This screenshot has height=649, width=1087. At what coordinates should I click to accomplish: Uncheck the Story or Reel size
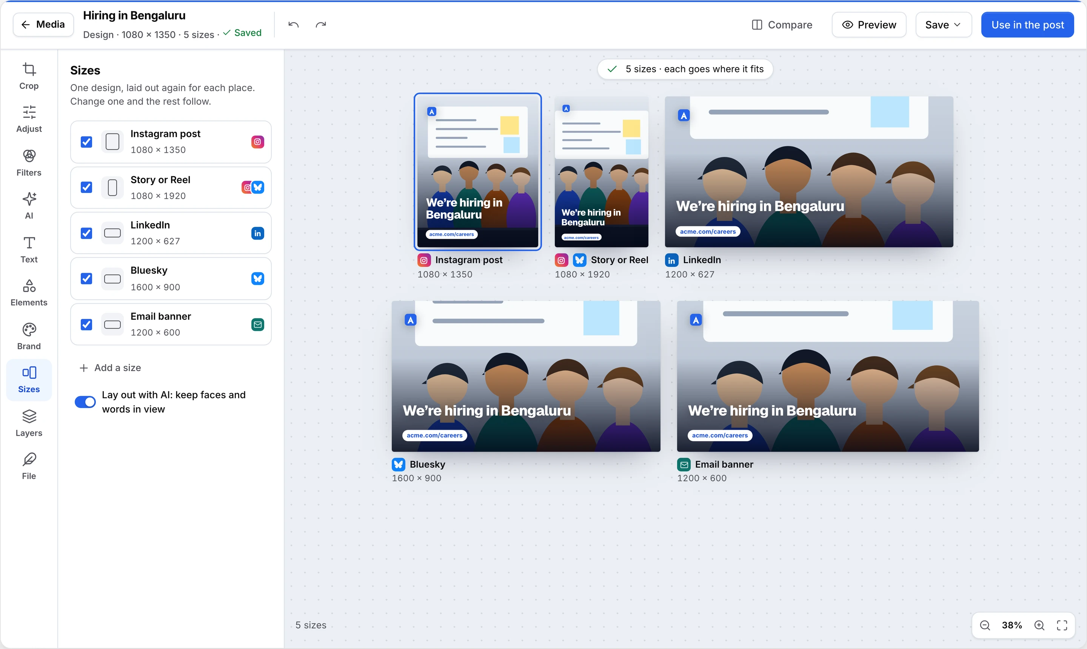[x=86, y=188]
